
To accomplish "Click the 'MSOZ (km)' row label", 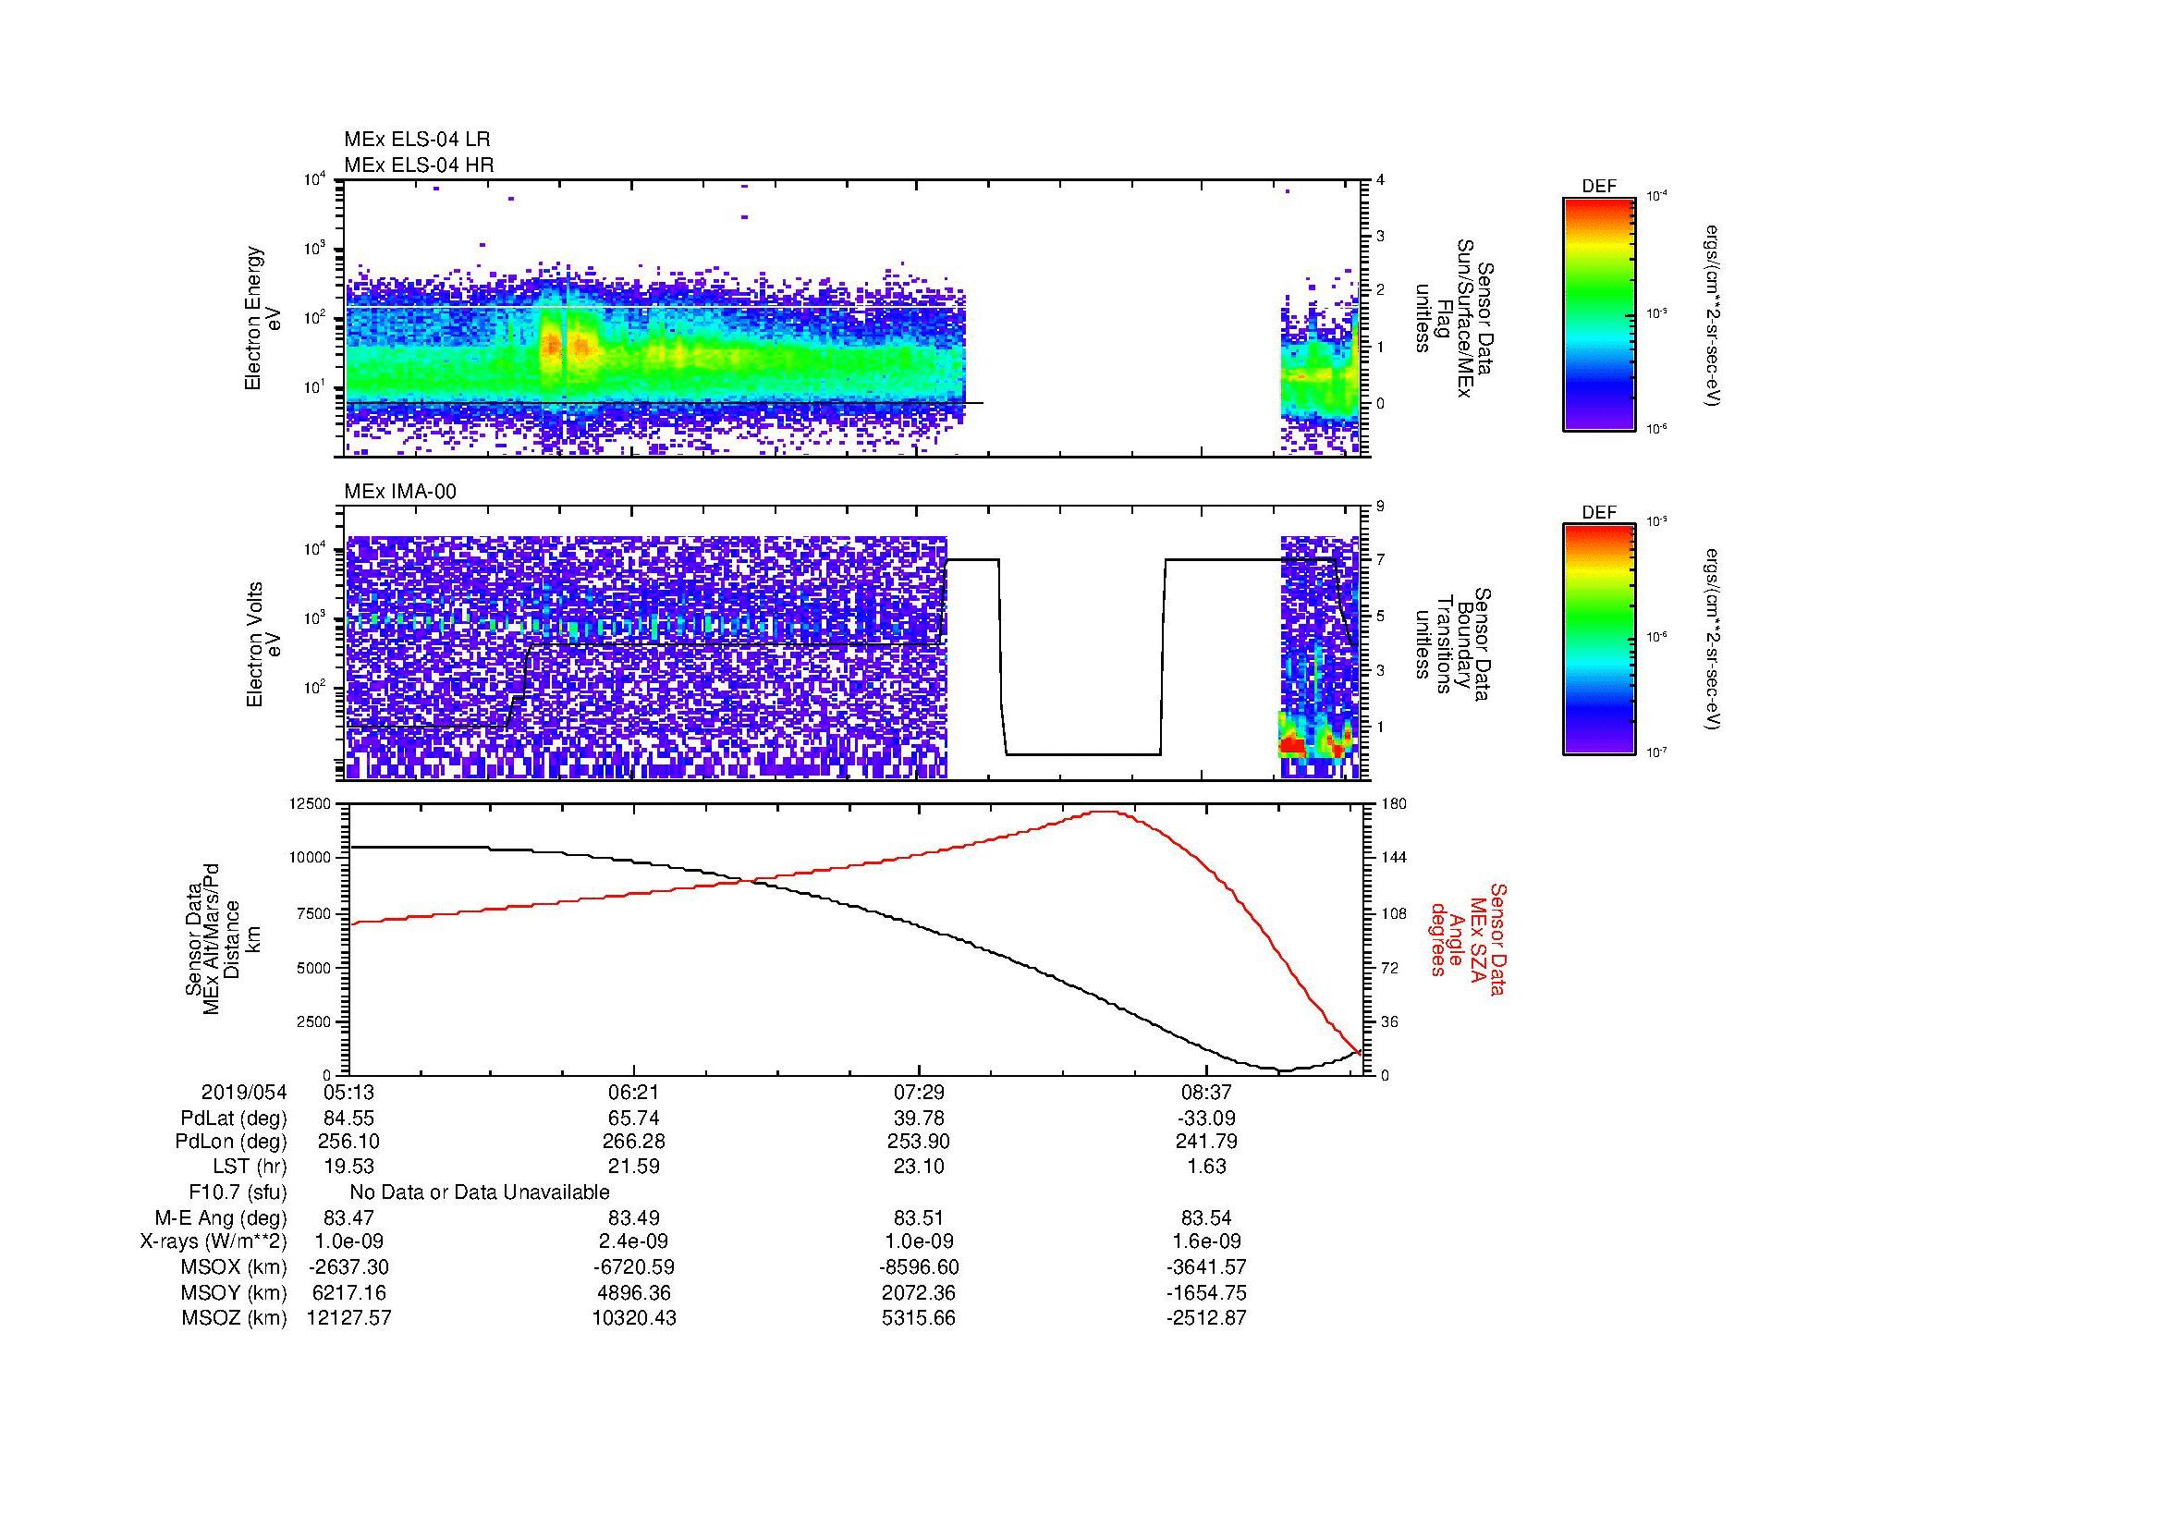I will point(234,1318).
